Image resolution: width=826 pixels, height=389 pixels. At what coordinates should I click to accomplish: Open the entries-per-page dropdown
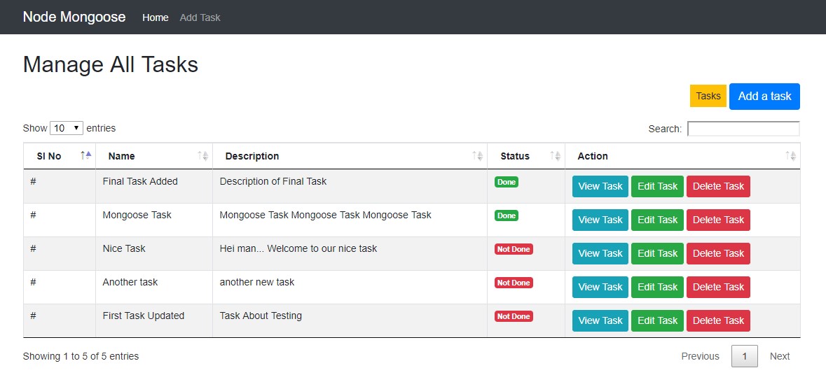(67, 129)
